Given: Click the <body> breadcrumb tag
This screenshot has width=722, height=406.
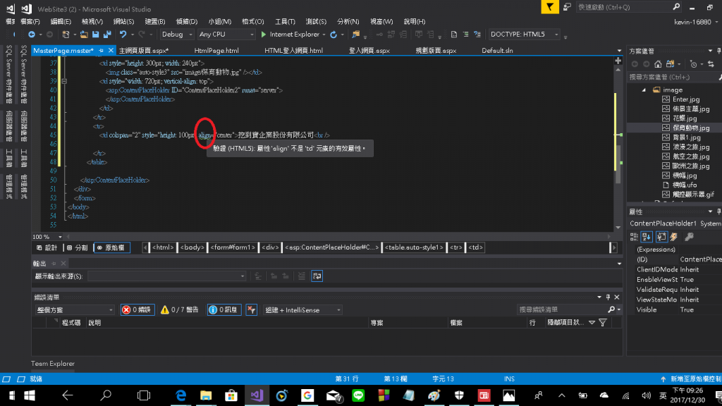Looking at the screenshot, I should 192,247.
